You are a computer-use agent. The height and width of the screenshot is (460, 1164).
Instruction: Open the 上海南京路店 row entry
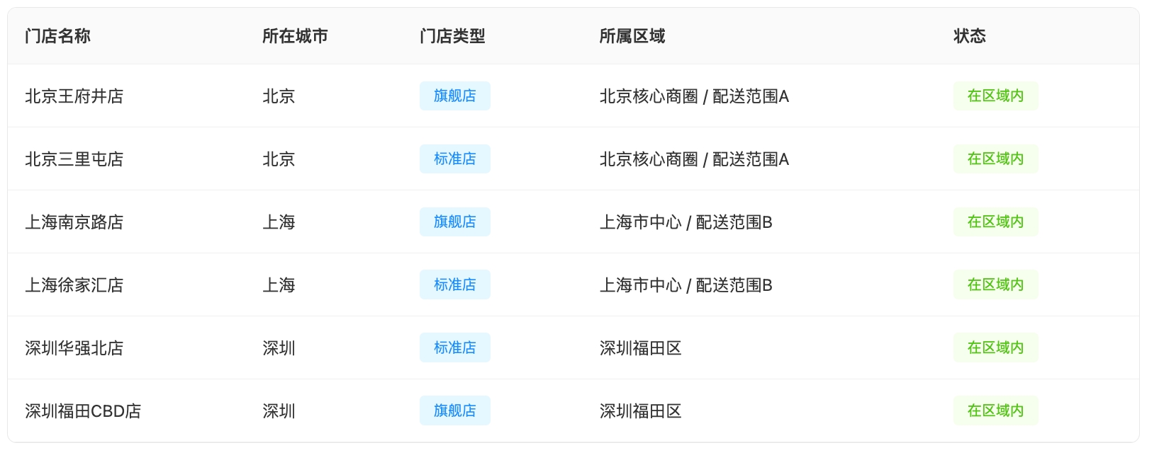tap(74, 222)
